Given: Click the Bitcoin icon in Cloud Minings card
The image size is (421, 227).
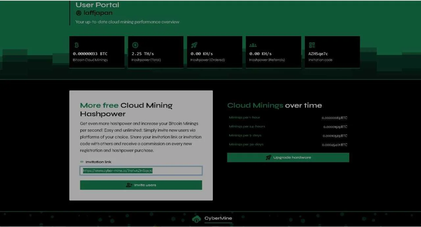Looking at the screenshot, I should (x=77, y=45).
